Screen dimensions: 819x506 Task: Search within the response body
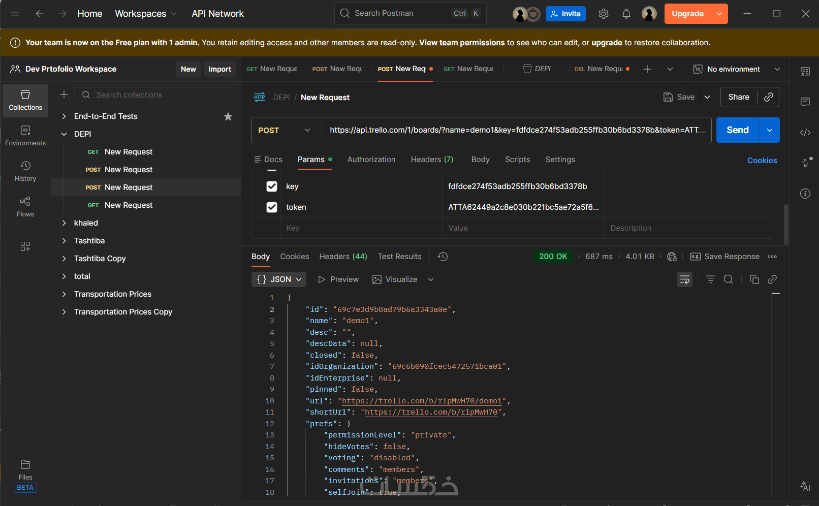click(728, 279)
